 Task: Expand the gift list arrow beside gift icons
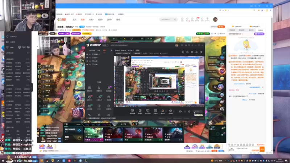pos(55,147)
